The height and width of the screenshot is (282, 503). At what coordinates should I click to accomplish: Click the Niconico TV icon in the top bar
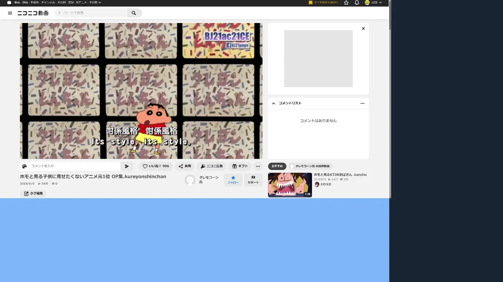tap(9, 2)
